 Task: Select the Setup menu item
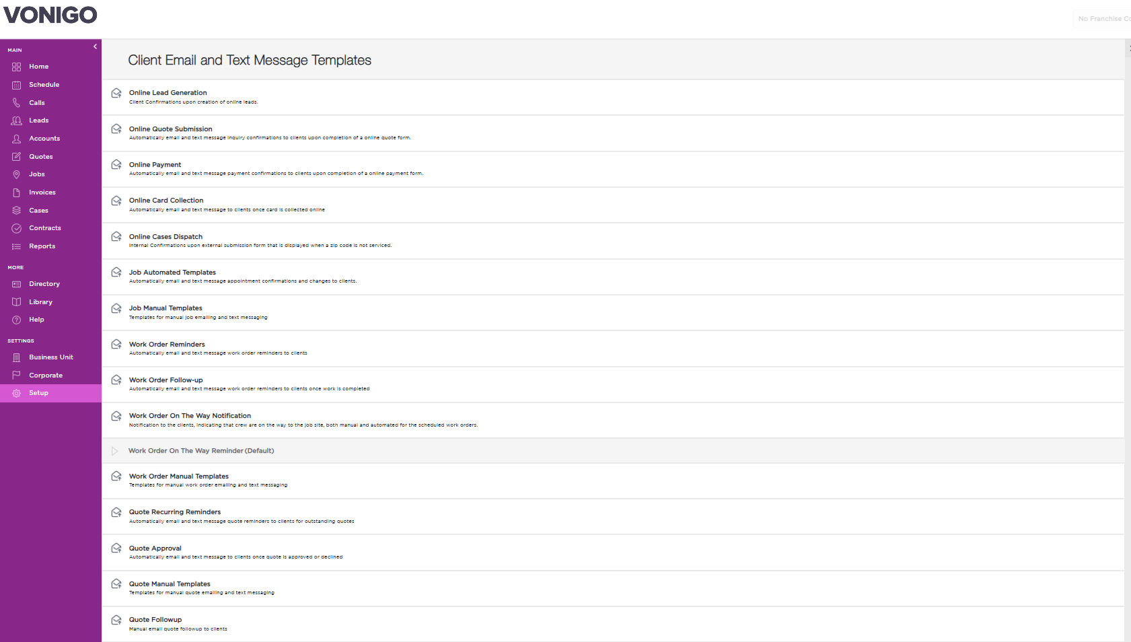pos(50,393)
